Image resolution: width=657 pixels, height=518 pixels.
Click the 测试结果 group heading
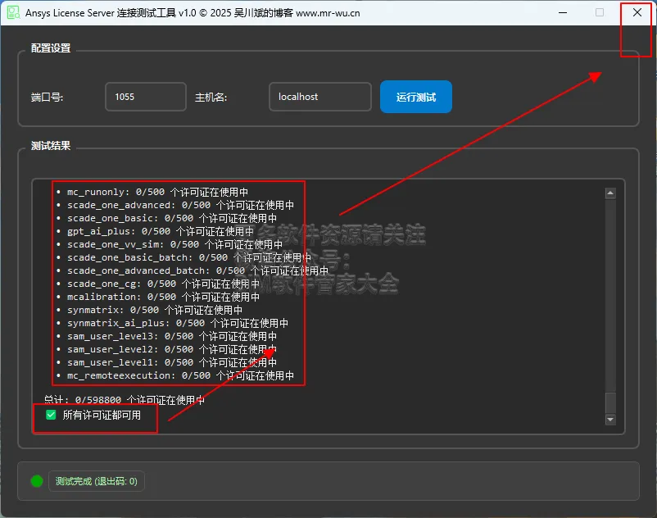(x=51, y=146)
